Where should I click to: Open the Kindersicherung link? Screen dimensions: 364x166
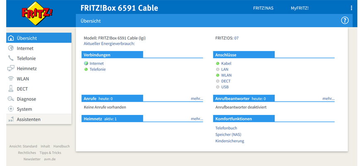click(x=230, y=141)
